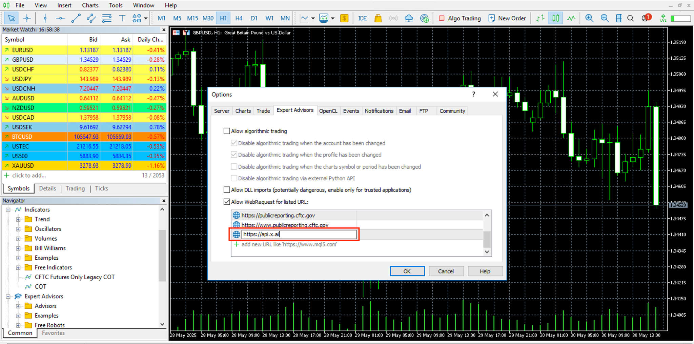Viewport: 694px width, 344px height.
Task: Toggle disable algo trading when account changed
Action: coord(234,143)
